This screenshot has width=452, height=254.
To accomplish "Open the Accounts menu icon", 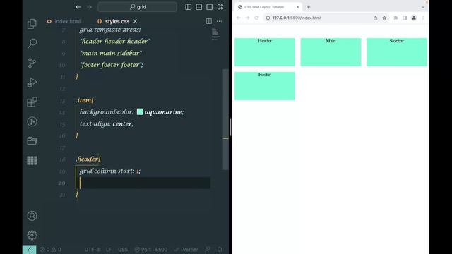I will pyautogui.click(x=32, y=216).
